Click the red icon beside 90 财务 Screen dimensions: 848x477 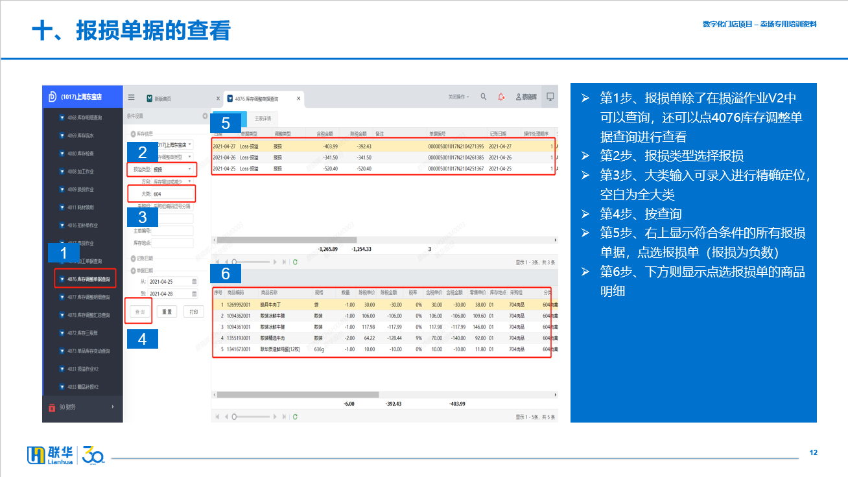(52, 408)
